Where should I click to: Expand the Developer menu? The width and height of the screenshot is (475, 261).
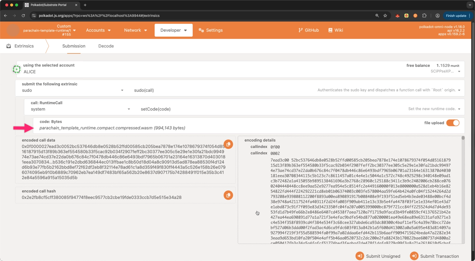coord(173,30)
